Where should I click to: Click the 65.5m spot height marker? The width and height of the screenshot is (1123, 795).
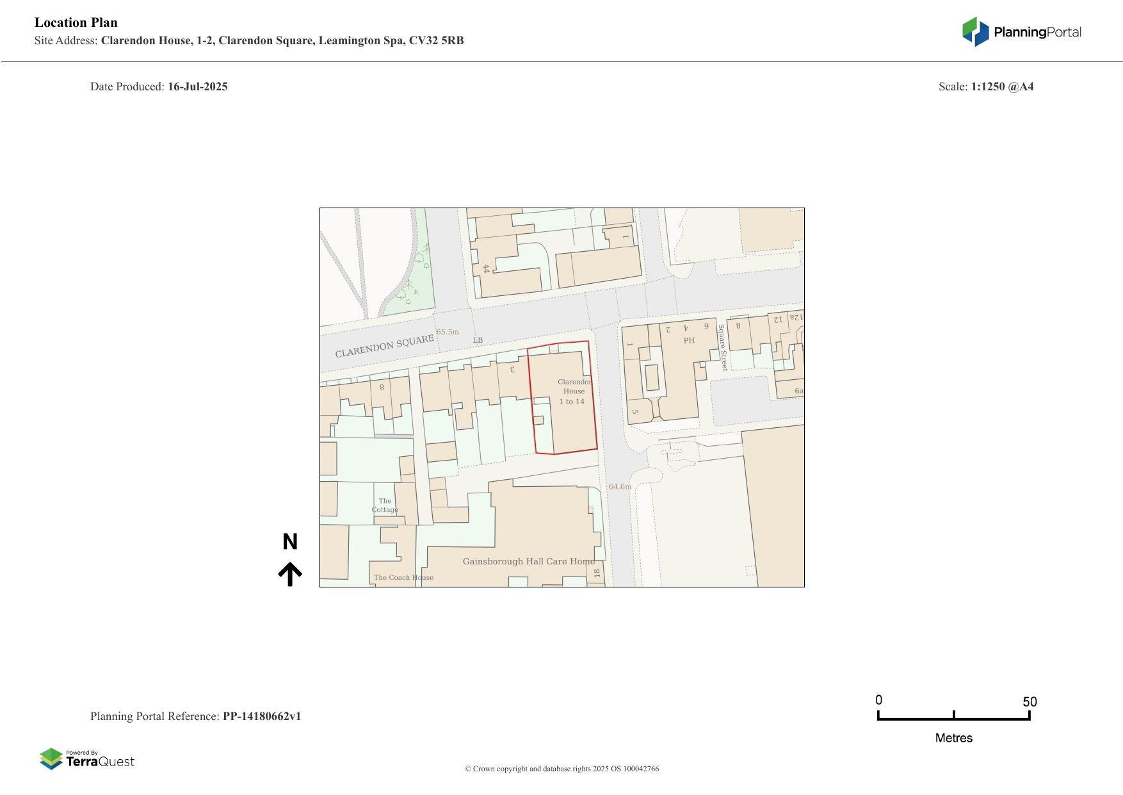pos(448,332)
